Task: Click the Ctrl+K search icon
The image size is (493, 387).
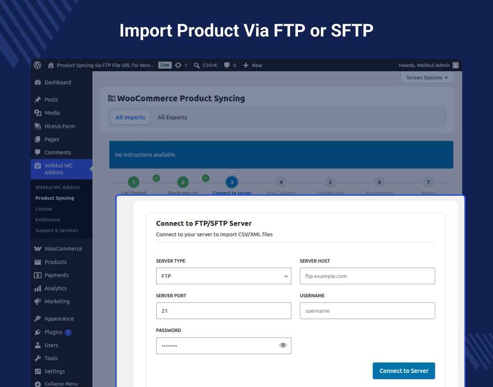Action: (196, 66)
